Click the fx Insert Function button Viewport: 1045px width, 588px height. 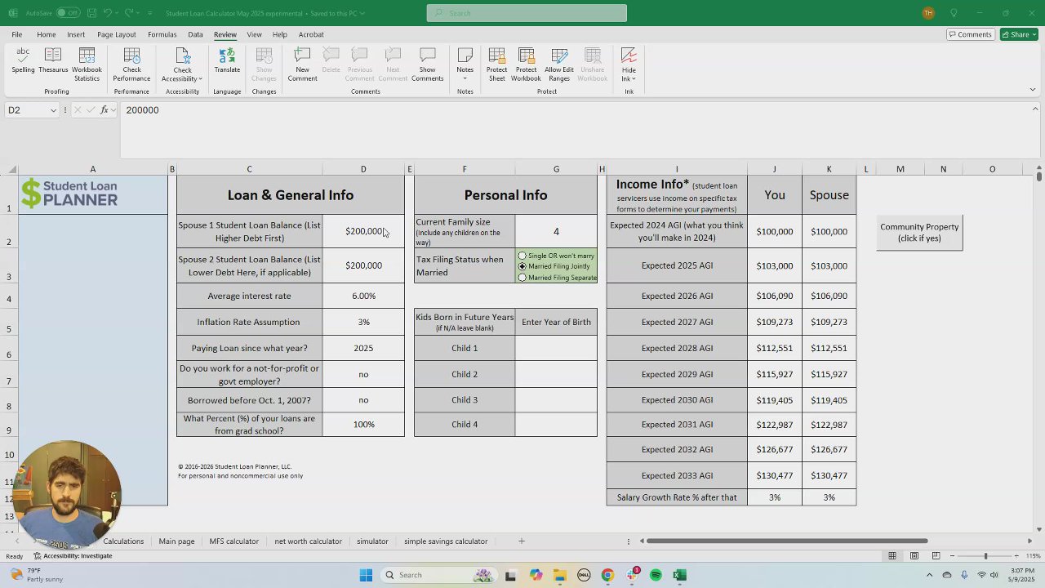point(104,109)
